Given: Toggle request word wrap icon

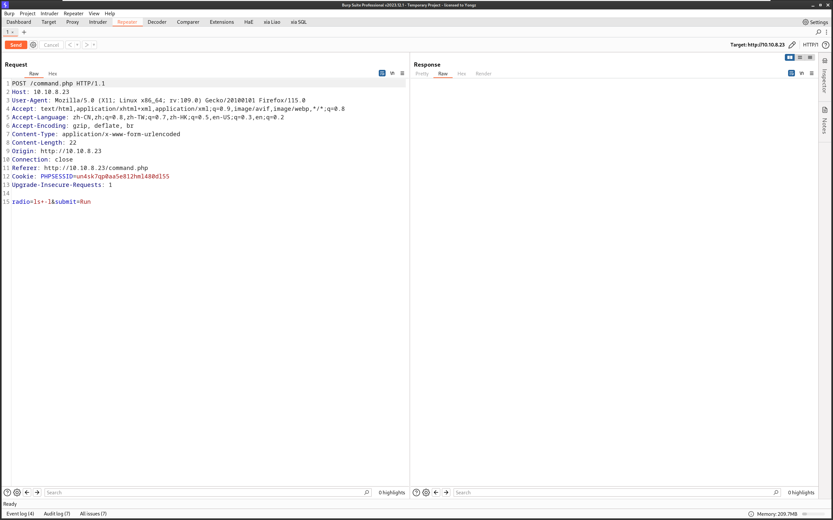Looking at the screenshot, I should point(382,73).
